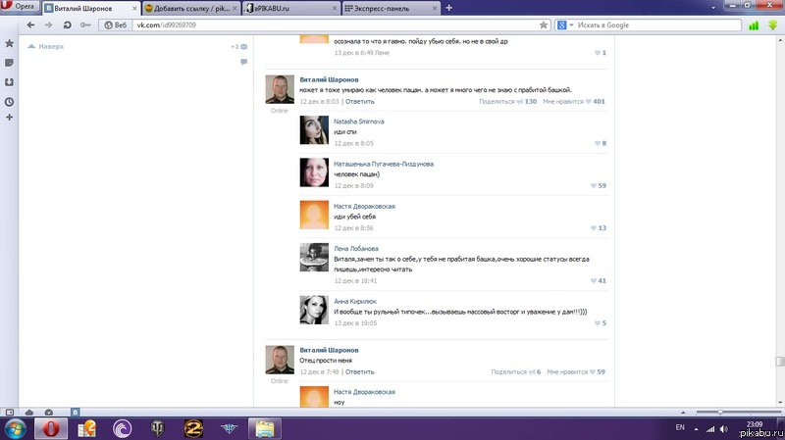
Task: Like Natasha Smirnova's comment with 8 likes
Action: (597, 143)
